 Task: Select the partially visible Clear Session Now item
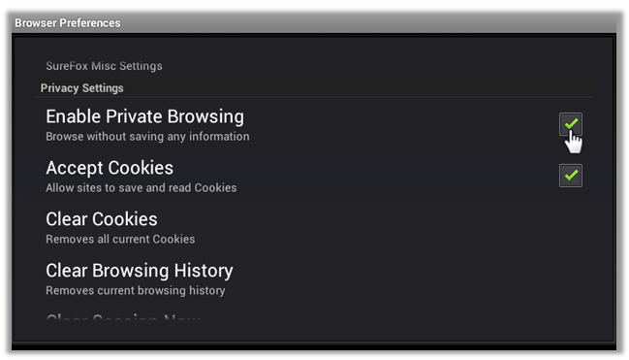click(123, 317)
